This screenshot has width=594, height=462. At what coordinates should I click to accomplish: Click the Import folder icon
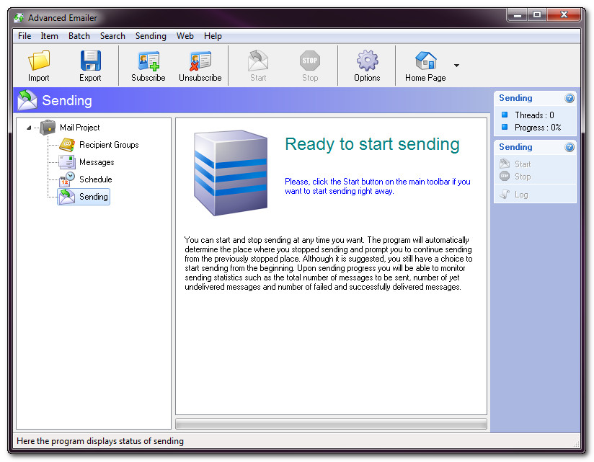point(39,61)
